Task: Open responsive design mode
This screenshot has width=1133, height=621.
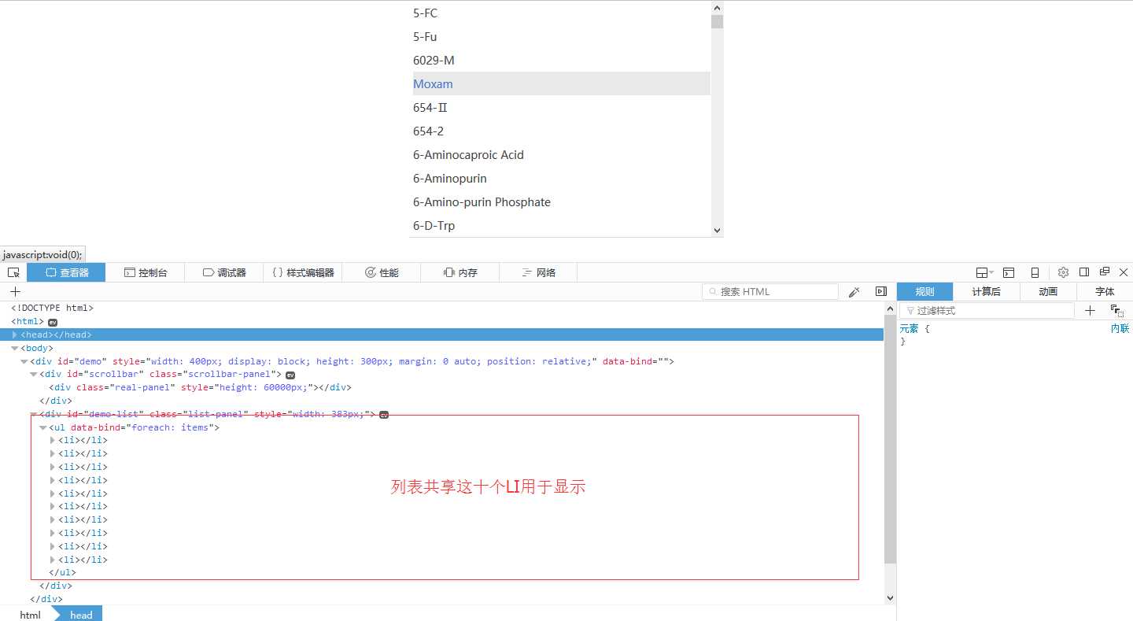Action: pyautogui.click(x=1035, y=272)
